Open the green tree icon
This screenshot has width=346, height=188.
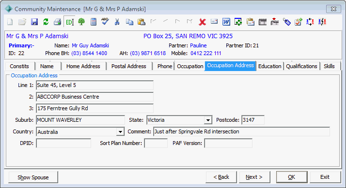coord(81,22)
